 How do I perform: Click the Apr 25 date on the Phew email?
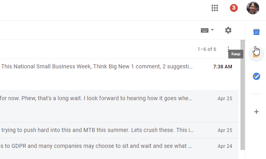(225, 98)
